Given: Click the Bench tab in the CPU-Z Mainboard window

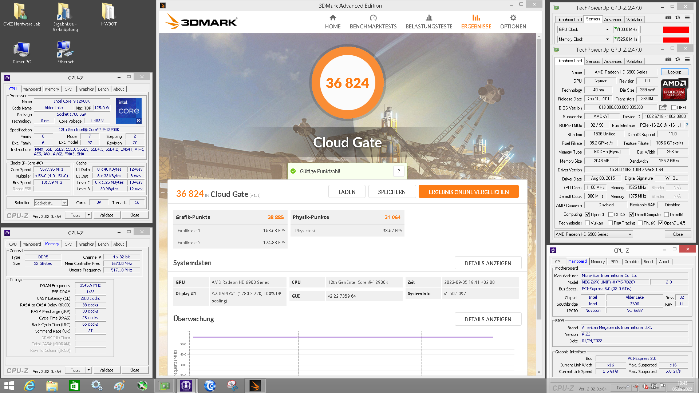Looking at the screenshot, I should click(x=649, y=262).
